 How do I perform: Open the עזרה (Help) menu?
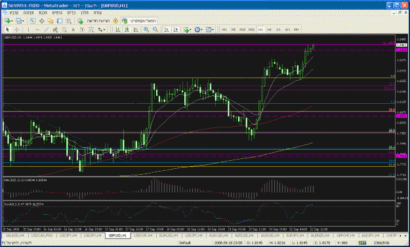tap(98, 12)
